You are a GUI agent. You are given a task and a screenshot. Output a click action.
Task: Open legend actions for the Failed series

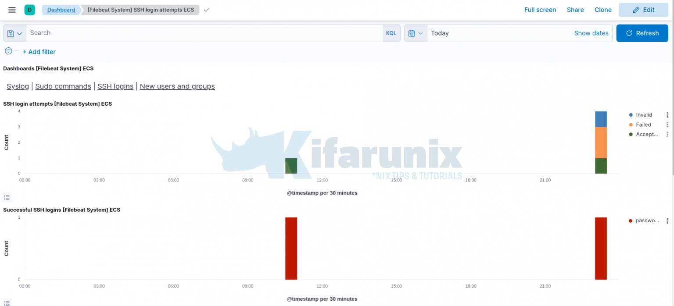click(668, 125)
